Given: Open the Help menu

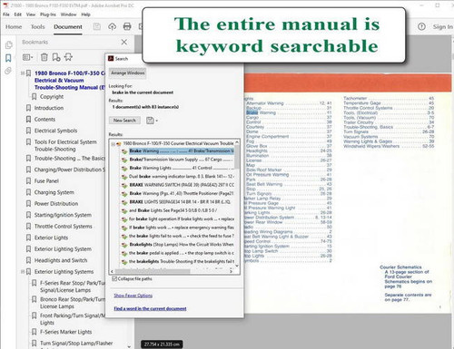Looking at the screenshot, I should 85,15.
